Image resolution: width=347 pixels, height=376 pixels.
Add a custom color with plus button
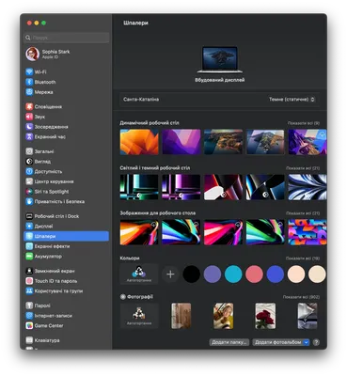170,274
